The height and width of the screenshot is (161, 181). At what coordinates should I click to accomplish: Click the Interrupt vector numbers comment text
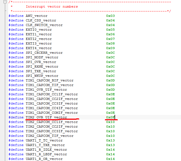(52, 7)
